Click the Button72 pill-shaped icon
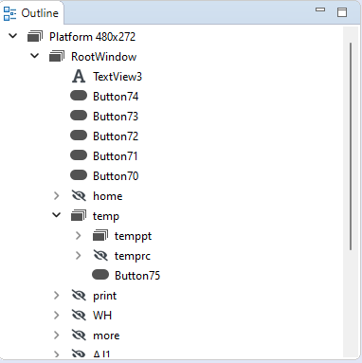This screenshot has height=363, width=362. tap(79, 136)
